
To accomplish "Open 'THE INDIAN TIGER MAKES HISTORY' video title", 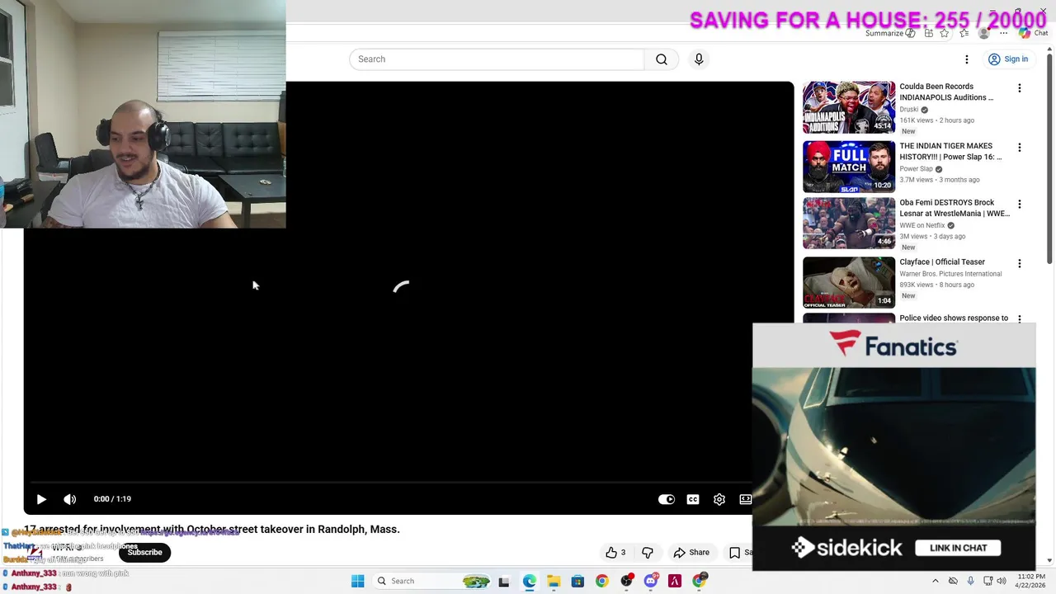I will [x=950, y=152].
